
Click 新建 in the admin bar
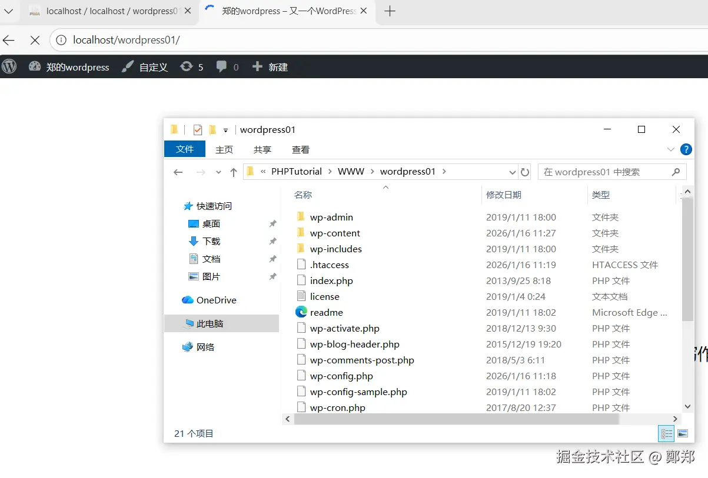pyautogui.click(x=270, y=67)
